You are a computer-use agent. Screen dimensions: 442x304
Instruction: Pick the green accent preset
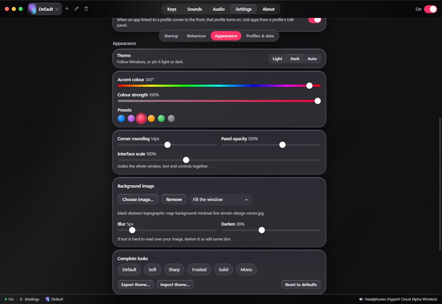pos(161,118)
